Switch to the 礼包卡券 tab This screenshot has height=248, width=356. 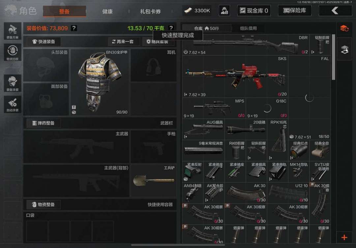point(150,11)
